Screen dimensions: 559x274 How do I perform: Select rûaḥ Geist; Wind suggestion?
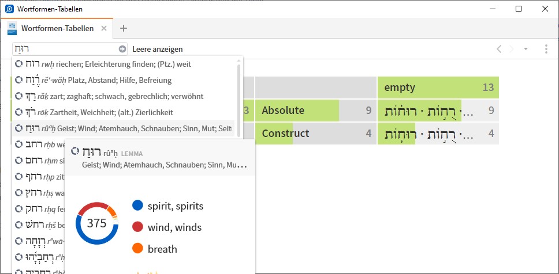[x=124, y=128]
